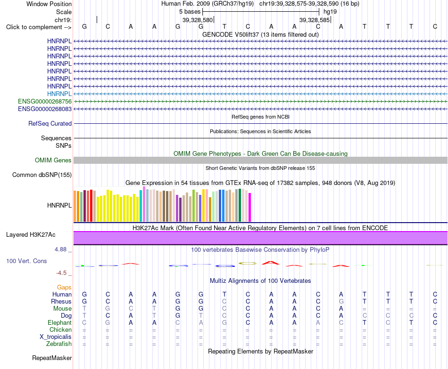Image resolution: width=448 pixels, height=369 pixels.
Task: Click the 'RefSeq Curated' track label
Action: click(50, 123)
